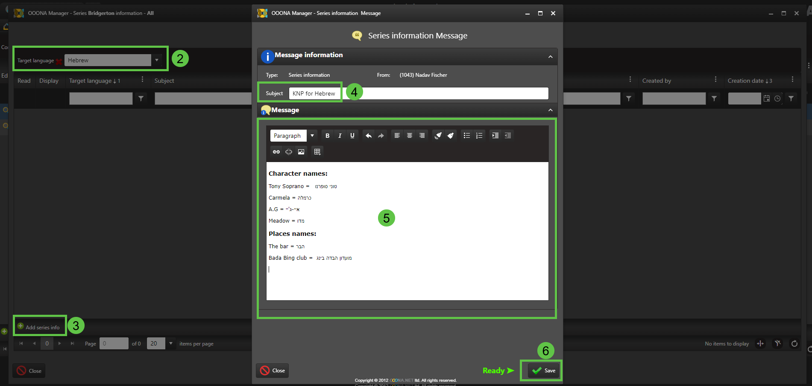The image size is (812, 386).
Task: Center-align the message text
Action: tap(409, 136)
